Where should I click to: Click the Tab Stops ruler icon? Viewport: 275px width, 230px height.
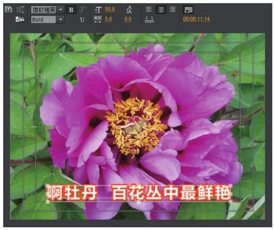pos(150,19)
